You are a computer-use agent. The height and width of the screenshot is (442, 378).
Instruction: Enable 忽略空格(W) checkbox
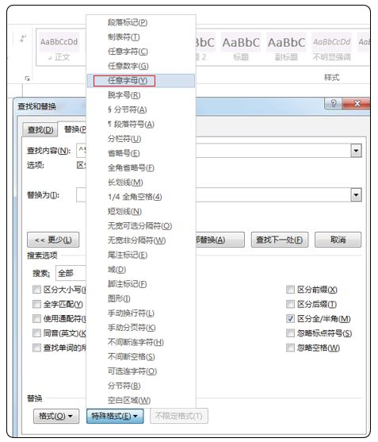tap(290, 348)
